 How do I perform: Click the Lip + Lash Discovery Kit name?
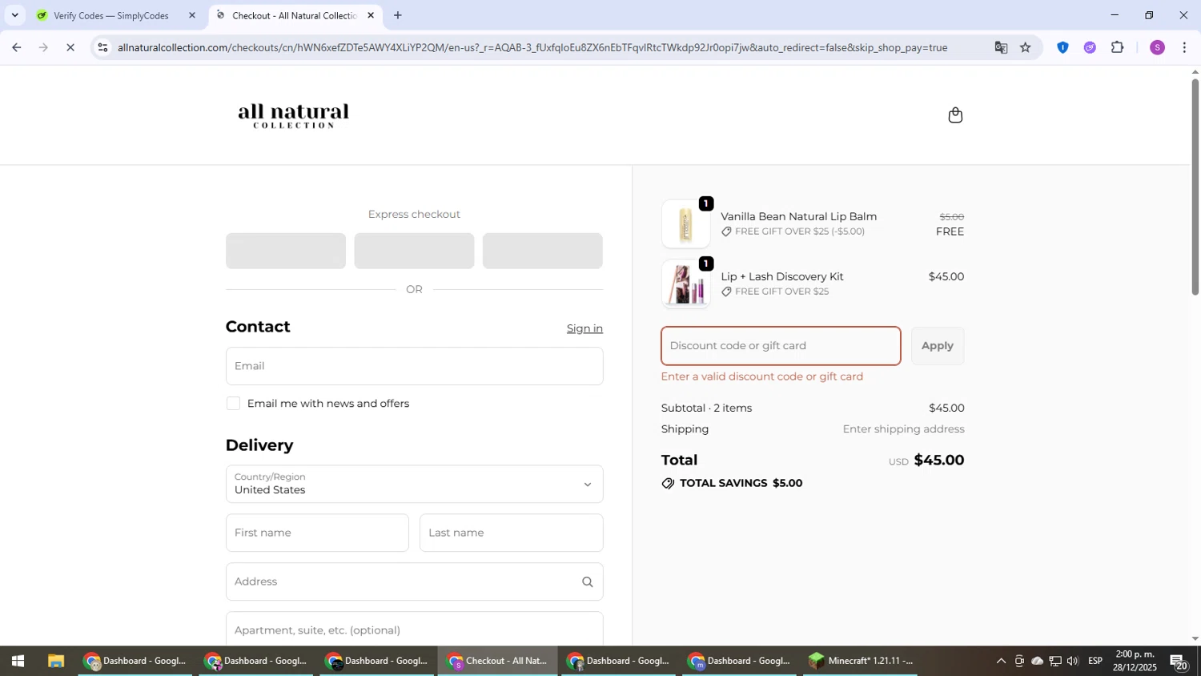click(x=782, y=276)
